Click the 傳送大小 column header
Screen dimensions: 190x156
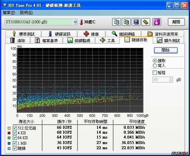pos(26,122)
